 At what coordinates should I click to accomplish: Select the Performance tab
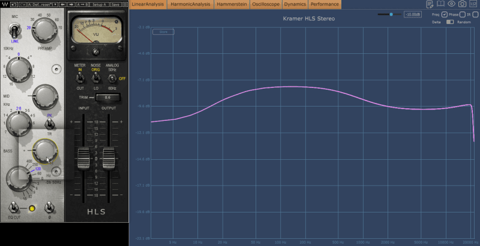pyautogui.click(x=325, y=4)
